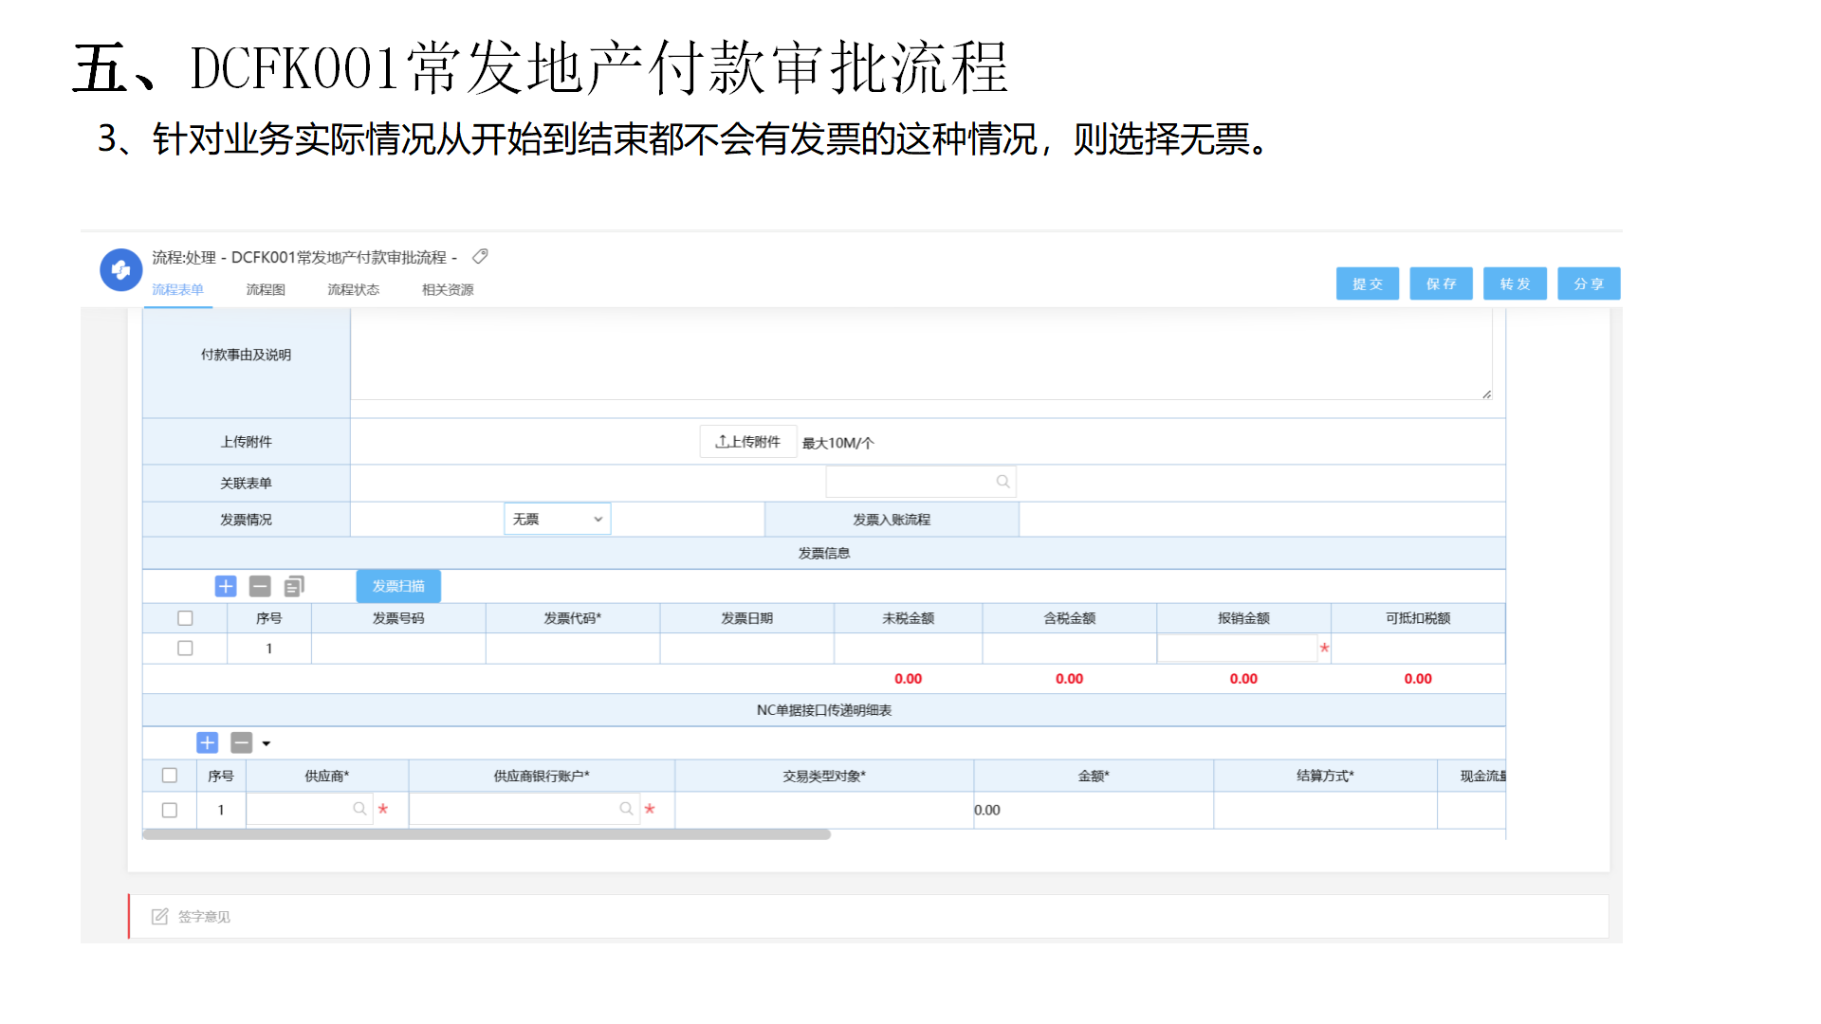The width and height of the screenshot is (1821, 1024).
Task: Expand the arrow next to the NC table minus button
Action: (x=267, y=743)
